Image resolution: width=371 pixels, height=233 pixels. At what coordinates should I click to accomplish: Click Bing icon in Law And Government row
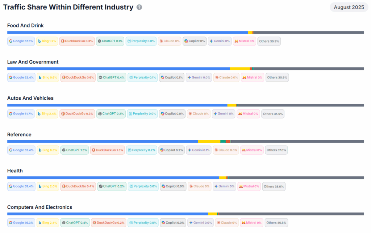40,77
